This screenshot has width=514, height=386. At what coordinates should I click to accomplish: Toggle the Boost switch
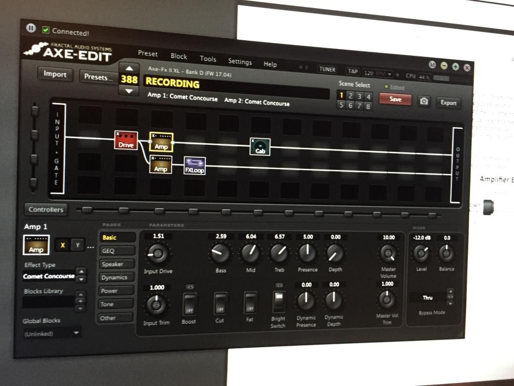coord(189,304)
